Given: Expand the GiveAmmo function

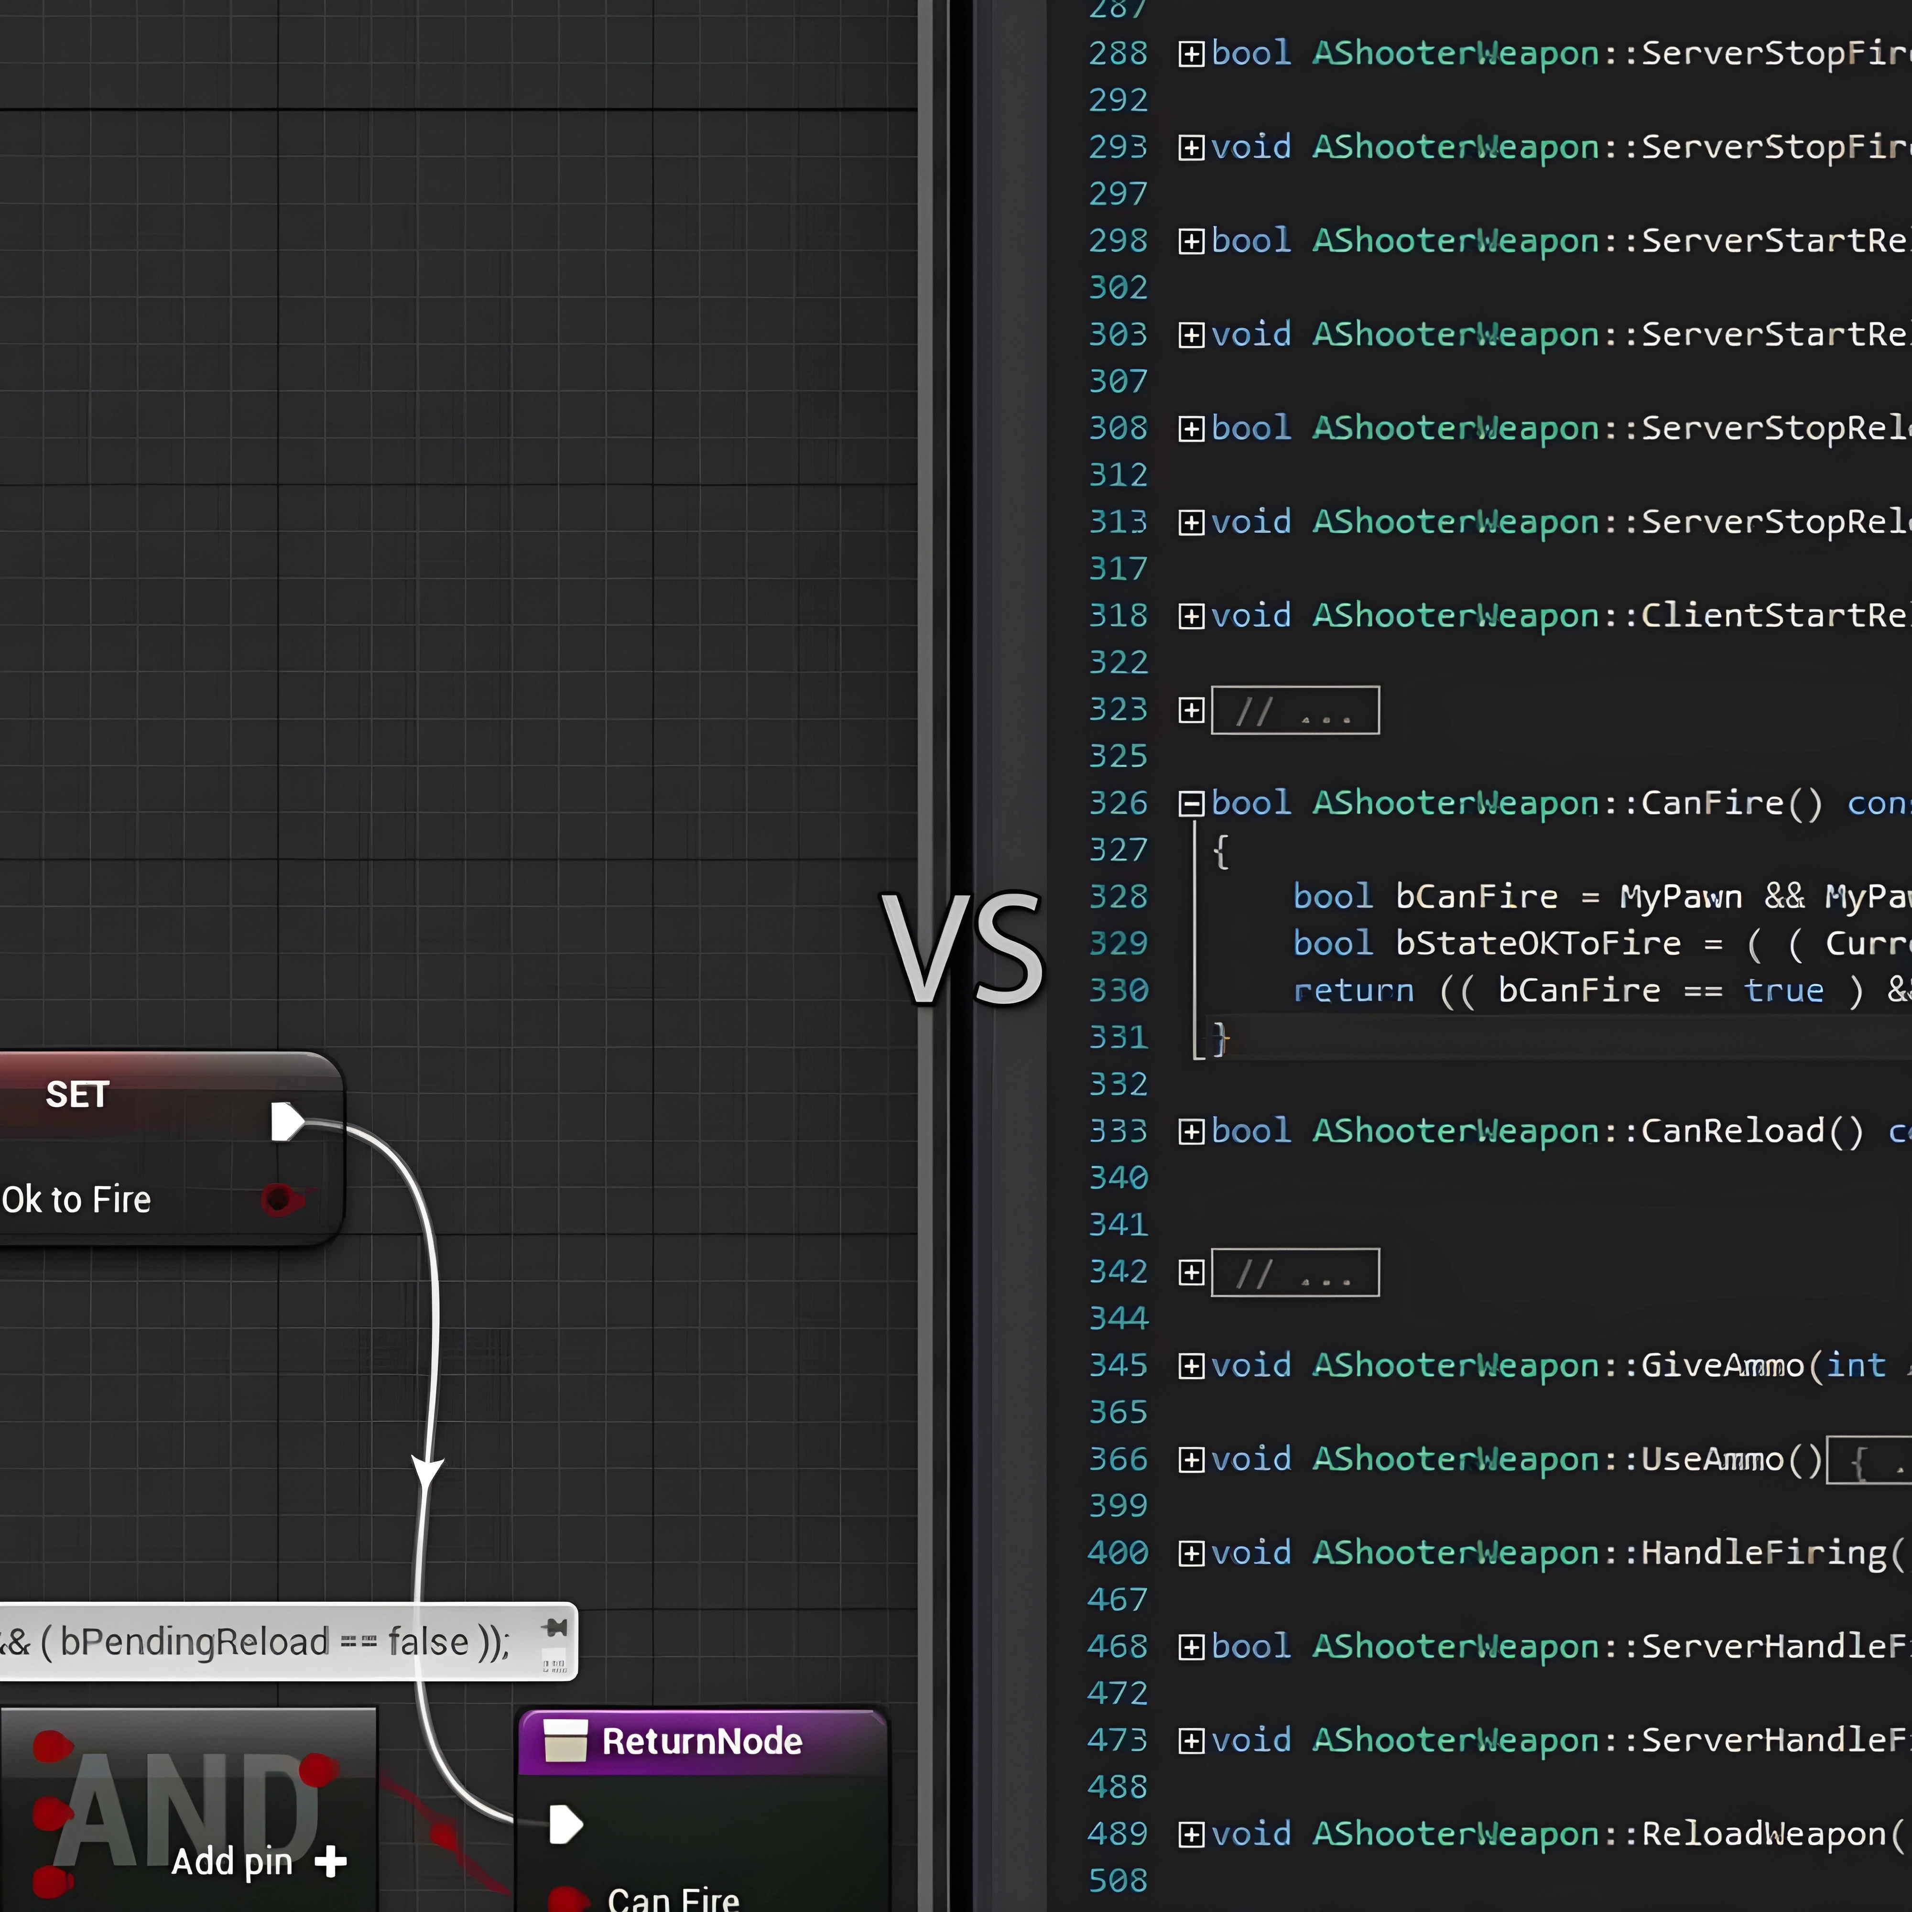Looking at the screenshot, I should click(x=1192, y=1366).
